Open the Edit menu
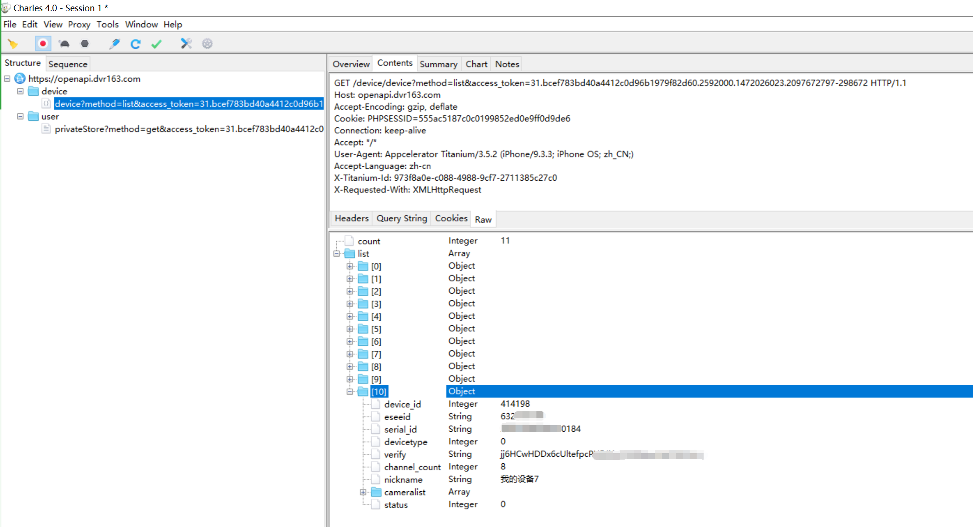 tap(30, 24)
